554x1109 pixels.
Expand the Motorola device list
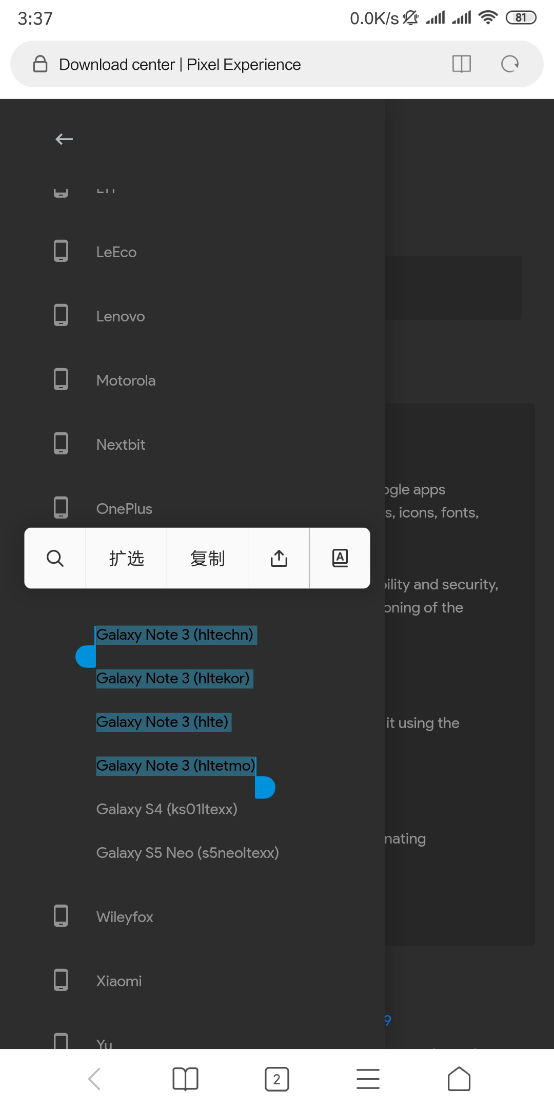[126, 380]
